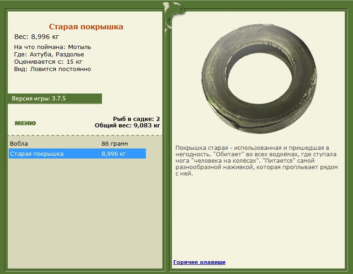
Task: Click the 86 грамм weight of Вобла
Action: click(x=115, y=144)
